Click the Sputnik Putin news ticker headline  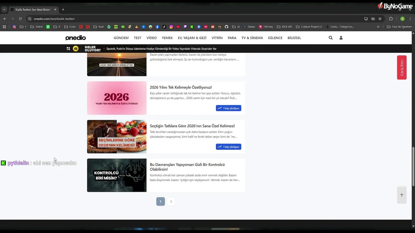click(161, 49)
